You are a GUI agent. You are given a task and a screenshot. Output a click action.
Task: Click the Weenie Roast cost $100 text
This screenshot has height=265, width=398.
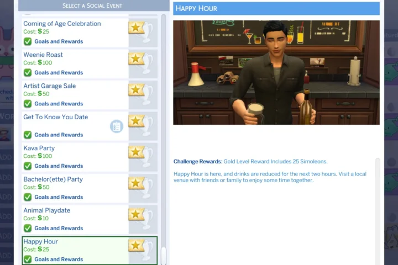click(x=38, y=62)
